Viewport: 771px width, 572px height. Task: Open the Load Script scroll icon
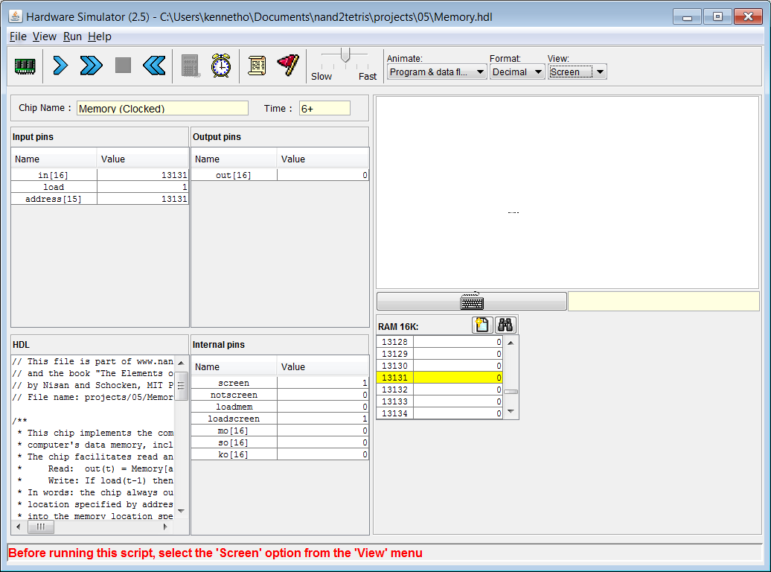(257, 66)
